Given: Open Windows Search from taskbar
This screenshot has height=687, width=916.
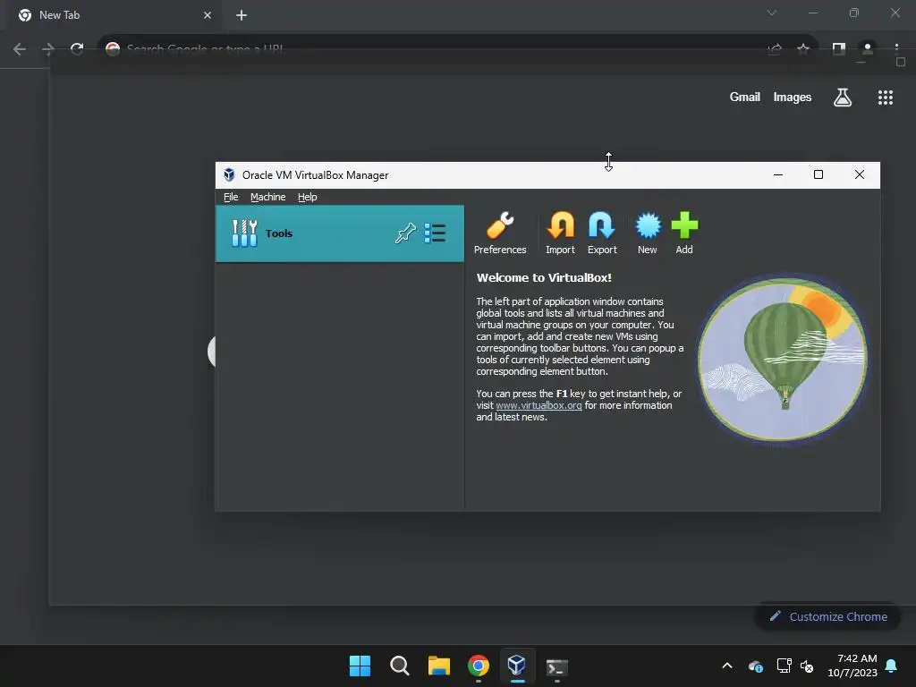Looking at the screenshot, I should [x=400, y=666].
